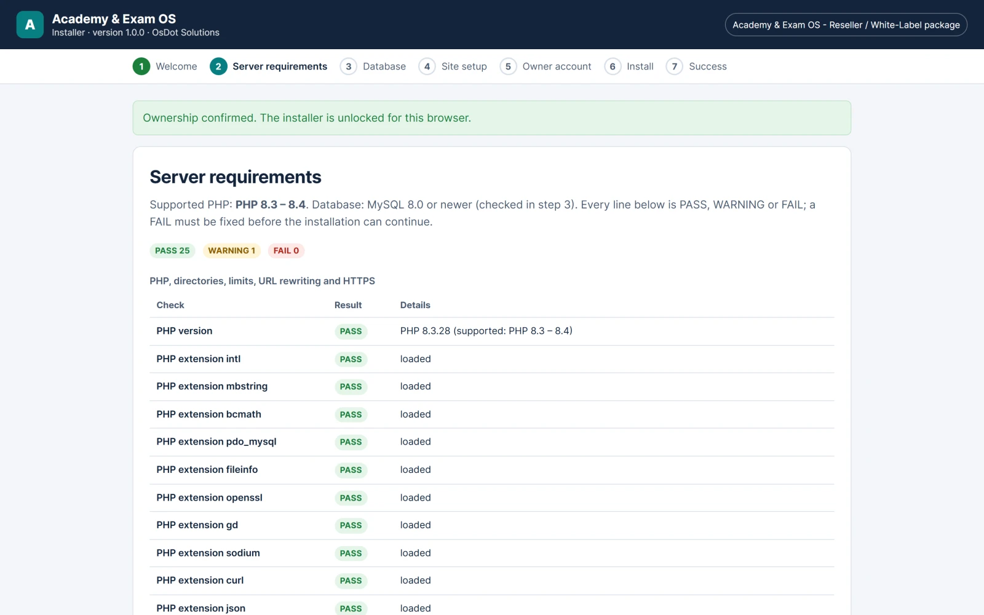This screenshot has width=984, height=615.
Task: Click the Ownership confirmed notice banner
Action: 492,118
